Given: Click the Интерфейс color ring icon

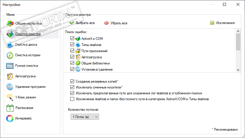Looking at the screenshot, I should click(x=10, y=118).
